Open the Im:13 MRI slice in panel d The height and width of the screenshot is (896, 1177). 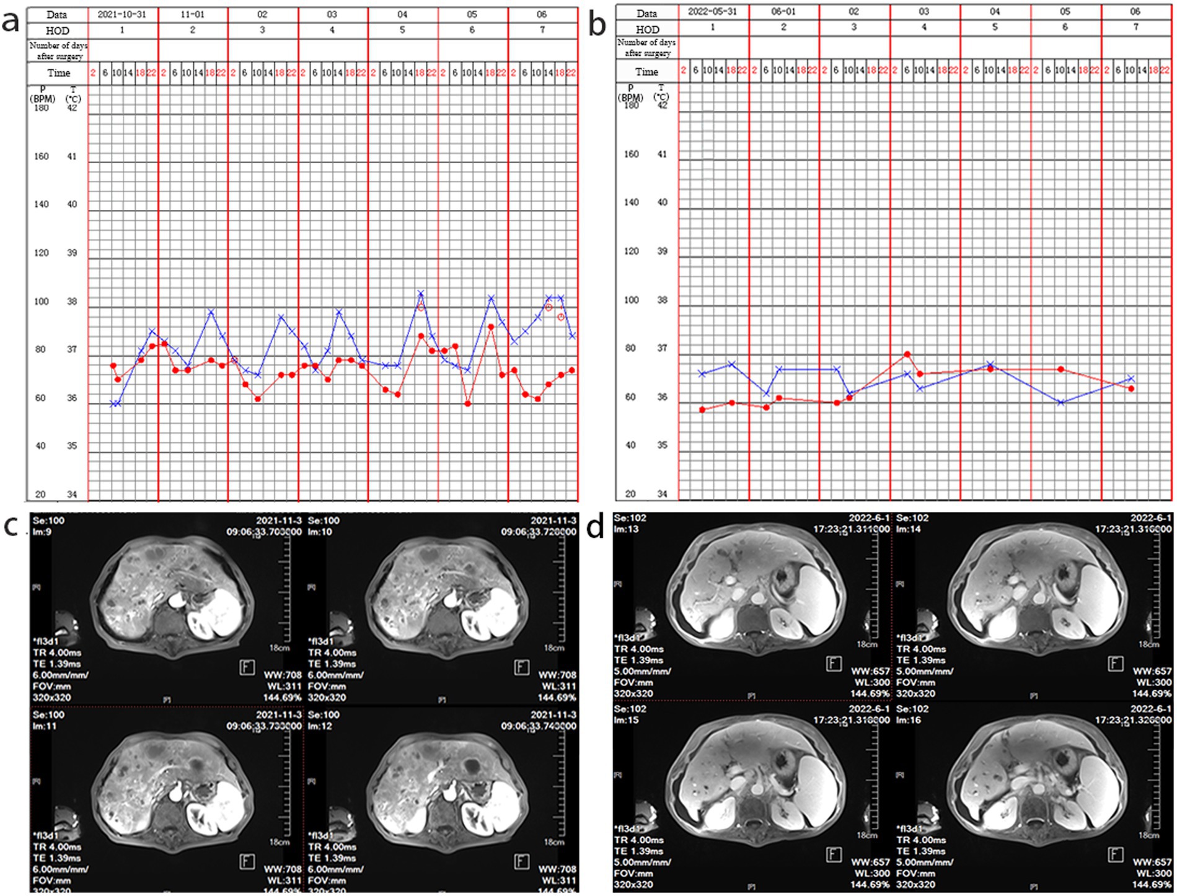tap(752, 606)
